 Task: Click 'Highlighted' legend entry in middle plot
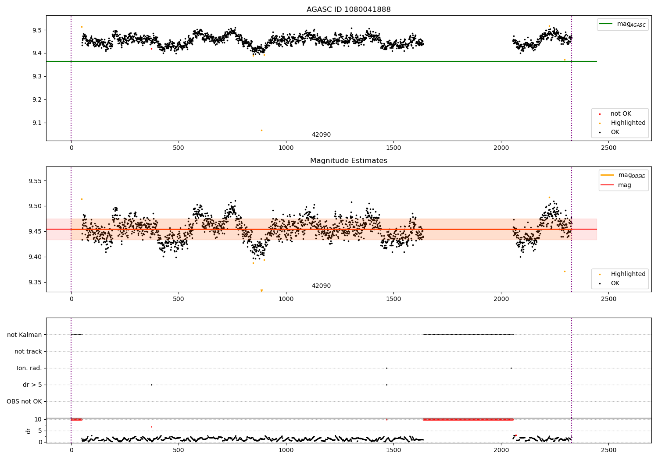click(x=628, y=274)
